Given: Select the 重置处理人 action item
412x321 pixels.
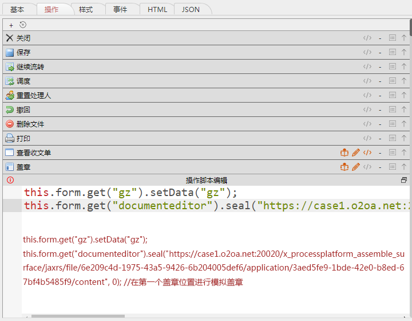Looking at the screenshot, I should (34, 95).
